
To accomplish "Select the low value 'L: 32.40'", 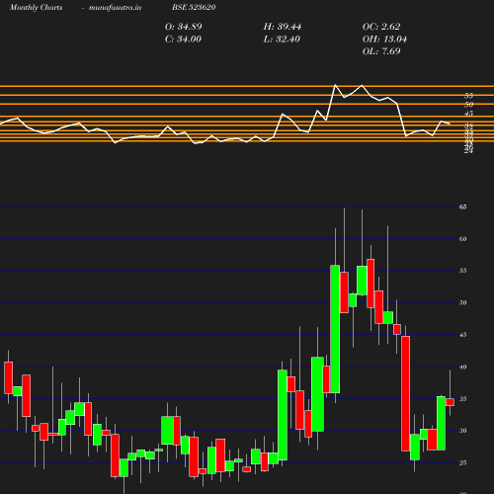I will tap(282, 40).
